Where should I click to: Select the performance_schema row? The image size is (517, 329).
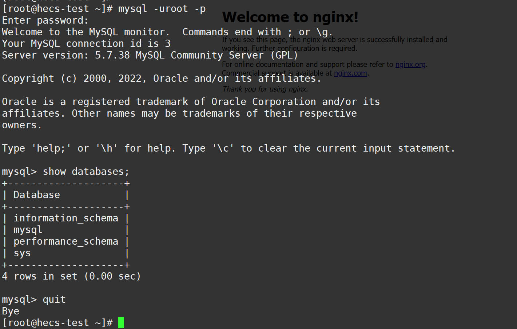click(x=66, y=241)
